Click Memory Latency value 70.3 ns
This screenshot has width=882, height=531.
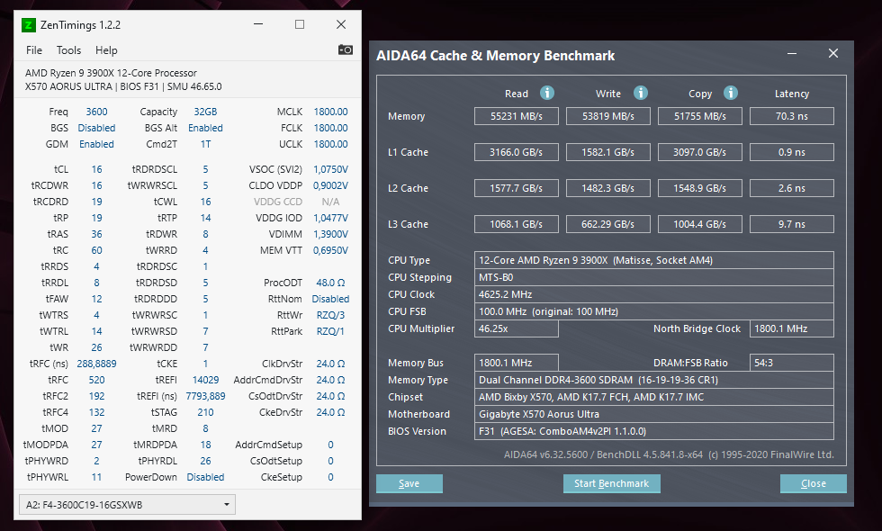792,116
